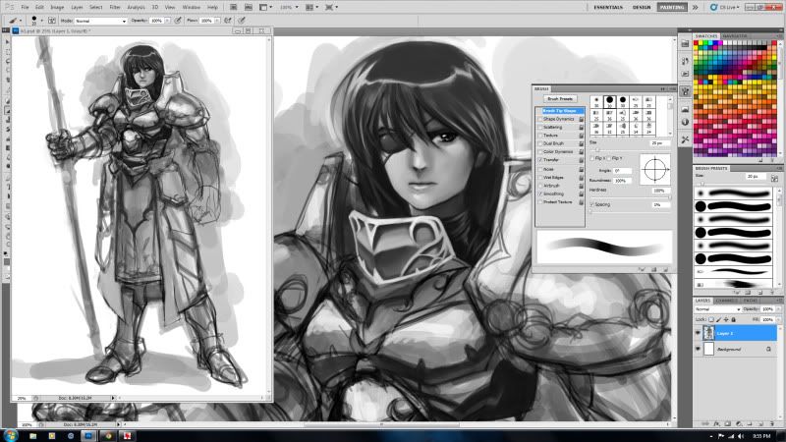Viewport: 786px width, 442px height.
Task: Disable the Transfer checkbox
Action: click(x=539, y=160)
